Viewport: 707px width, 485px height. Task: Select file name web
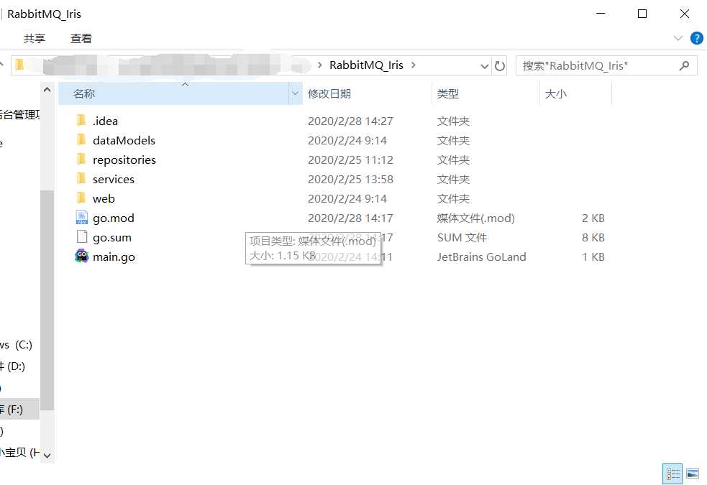[104, 198]
